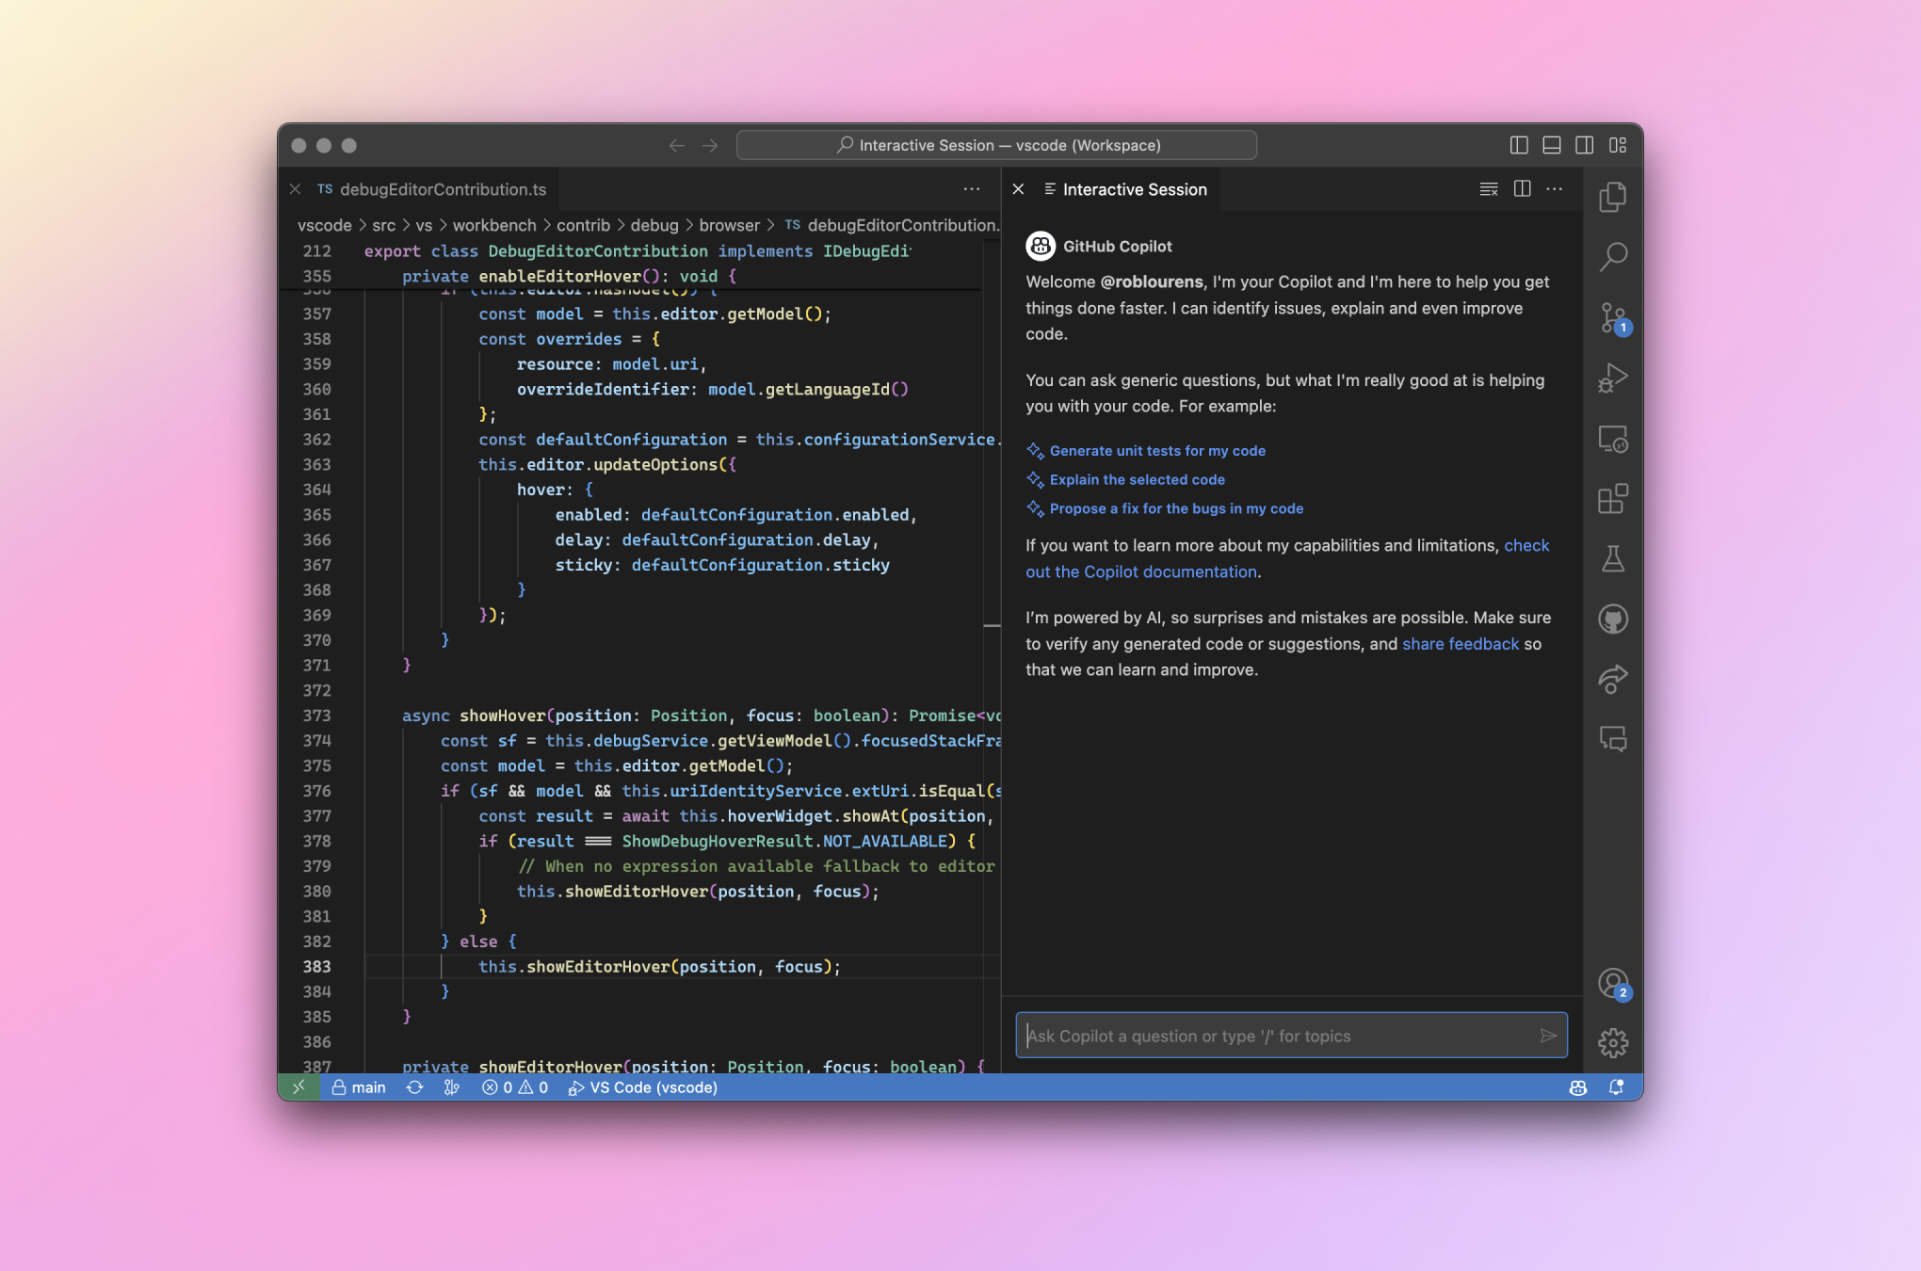The image size is (1921, 1271).
Task: Open the Split Editor icon in the chat panel
Action: coord(1522,188)
